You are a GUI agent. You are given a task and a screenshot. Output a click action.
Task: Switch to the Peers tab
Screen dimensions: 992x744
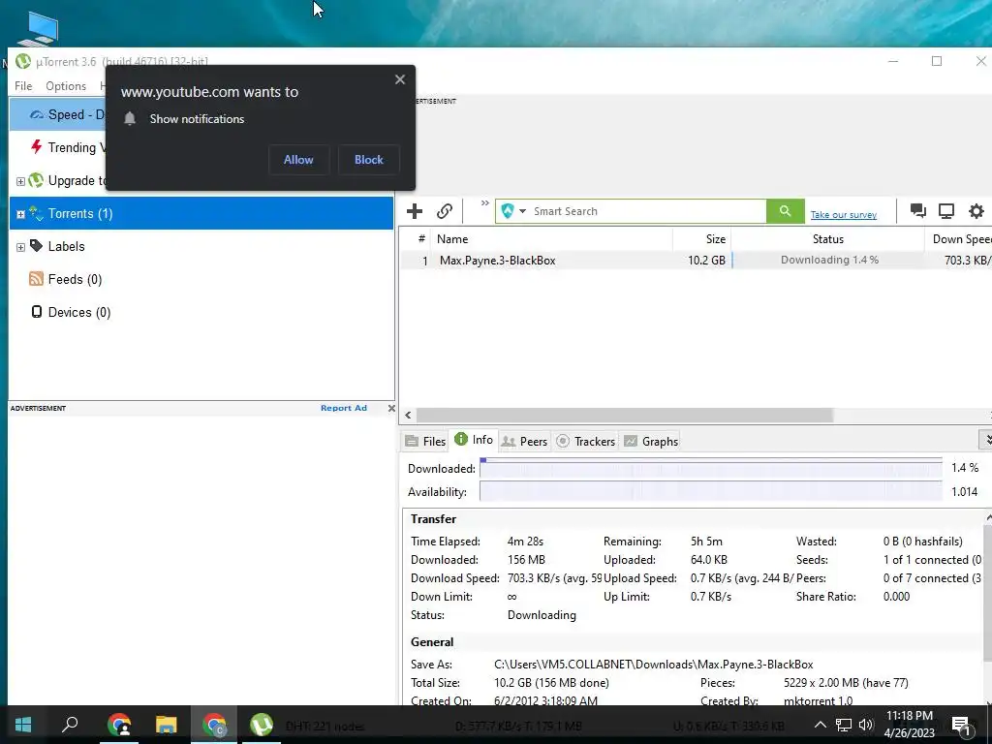tap(524, 441)
